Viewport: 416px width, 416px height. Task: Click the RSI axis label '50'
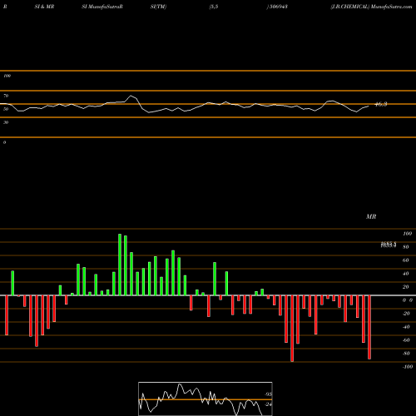6,109
